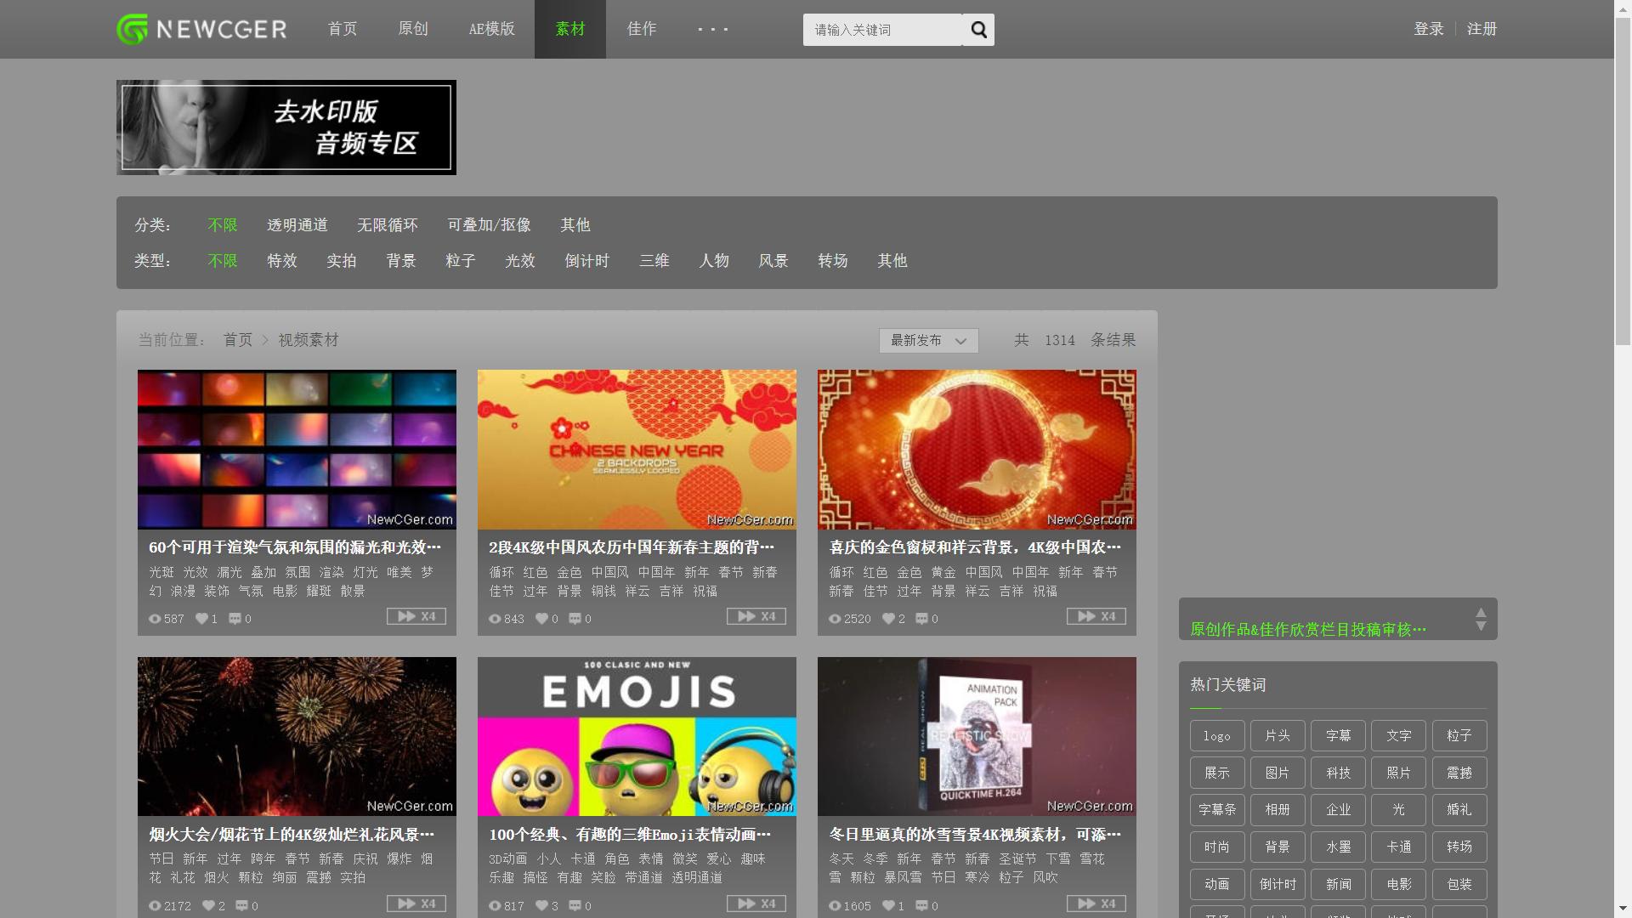Click eye views icon on golden clouds card
Viewport: 1632px width, 918px height.
coord(835,619)
